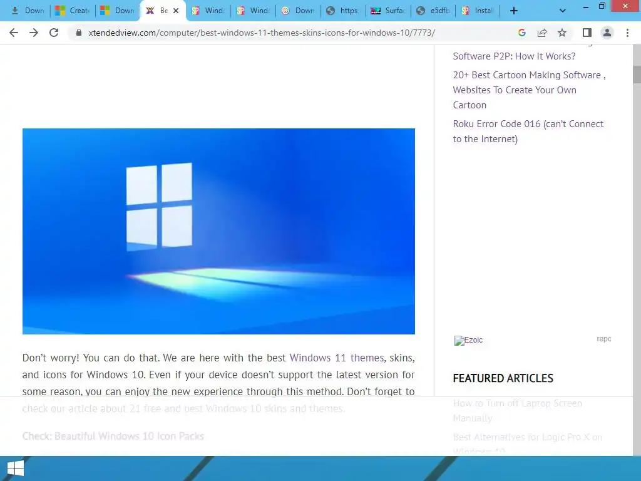Switch to the https tab
Screen dimensions: 641x481
click(342, 11)
